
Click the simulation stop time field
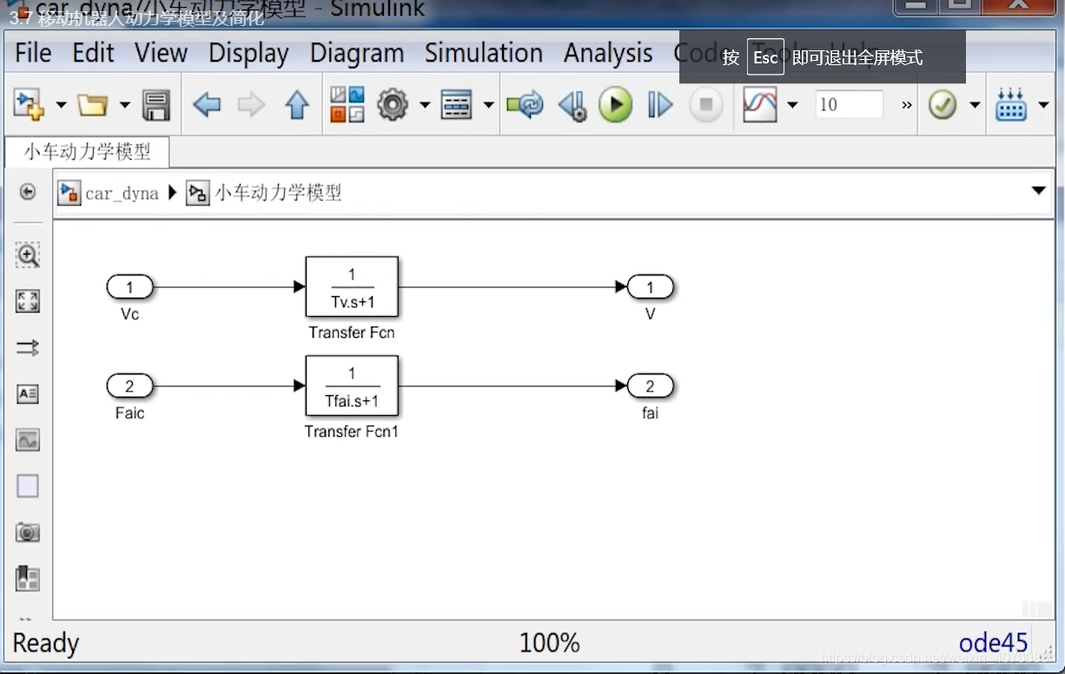850,105
